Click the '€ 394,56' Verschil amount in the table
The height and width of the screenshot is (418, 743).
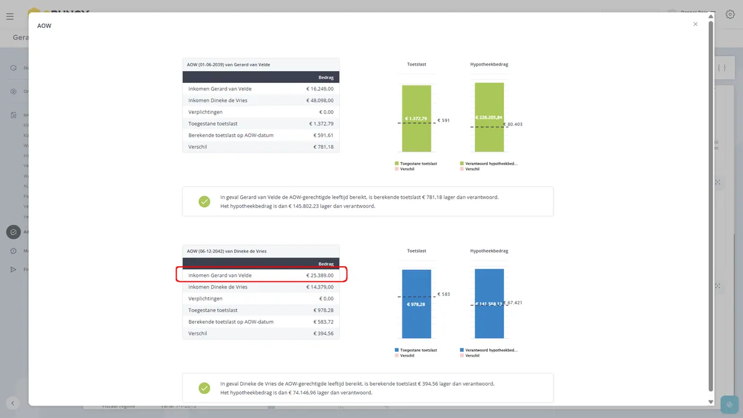(323, 333)
